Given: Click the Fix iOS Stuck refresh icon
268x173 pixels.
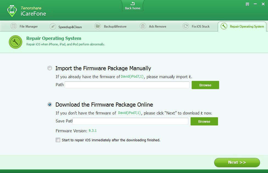Looking at the screenshot, I should tap(186, 26).
